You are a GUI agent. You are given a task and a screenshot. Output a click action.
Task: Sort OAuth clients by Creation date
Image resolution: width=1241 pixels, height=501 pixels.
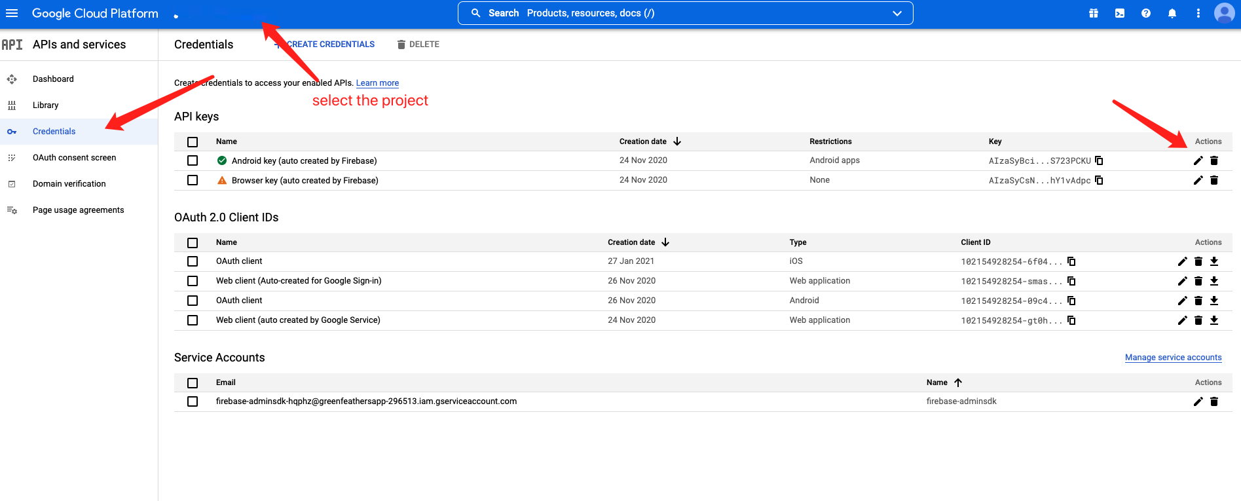click(638, 242)
